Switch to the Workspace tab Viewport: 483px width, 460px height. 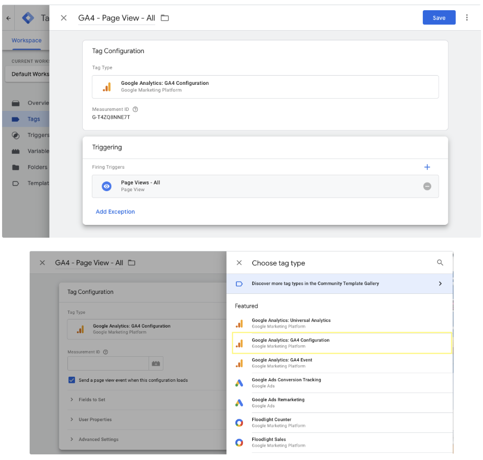27,40
